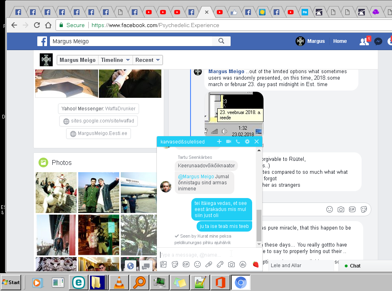Screen dimensions: 392x291
Task: Open Windows Start menu
Action: click(11, 282)
